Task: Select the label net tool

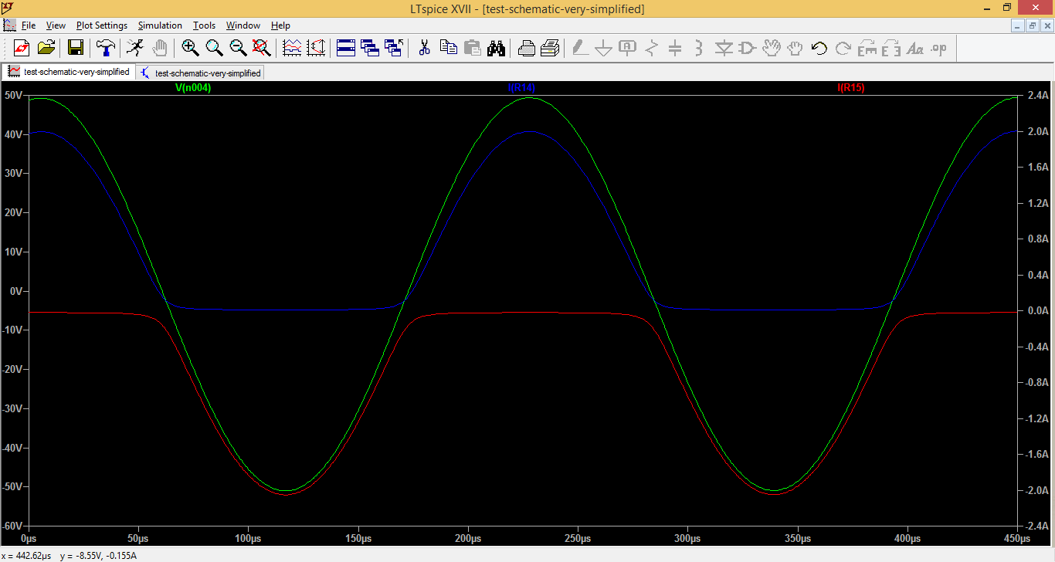Action: click(x=627, y=48)
